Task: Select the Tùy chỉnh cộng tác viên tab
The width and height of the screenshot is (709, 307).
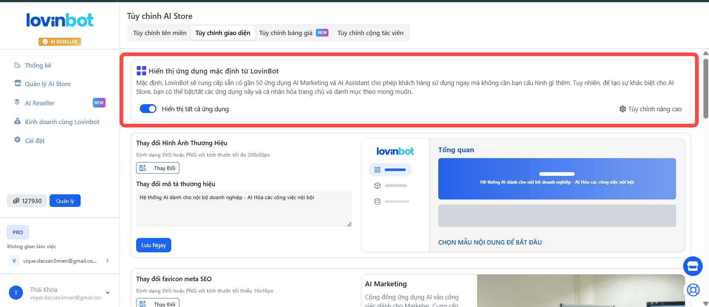Action: (370, 33)
